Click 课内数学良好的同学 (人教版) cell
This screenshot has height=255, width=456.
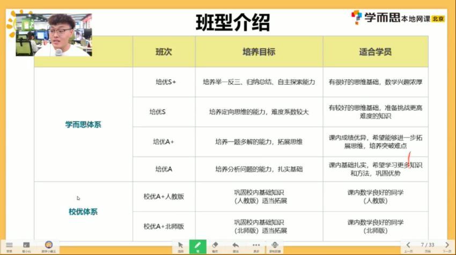375,197
